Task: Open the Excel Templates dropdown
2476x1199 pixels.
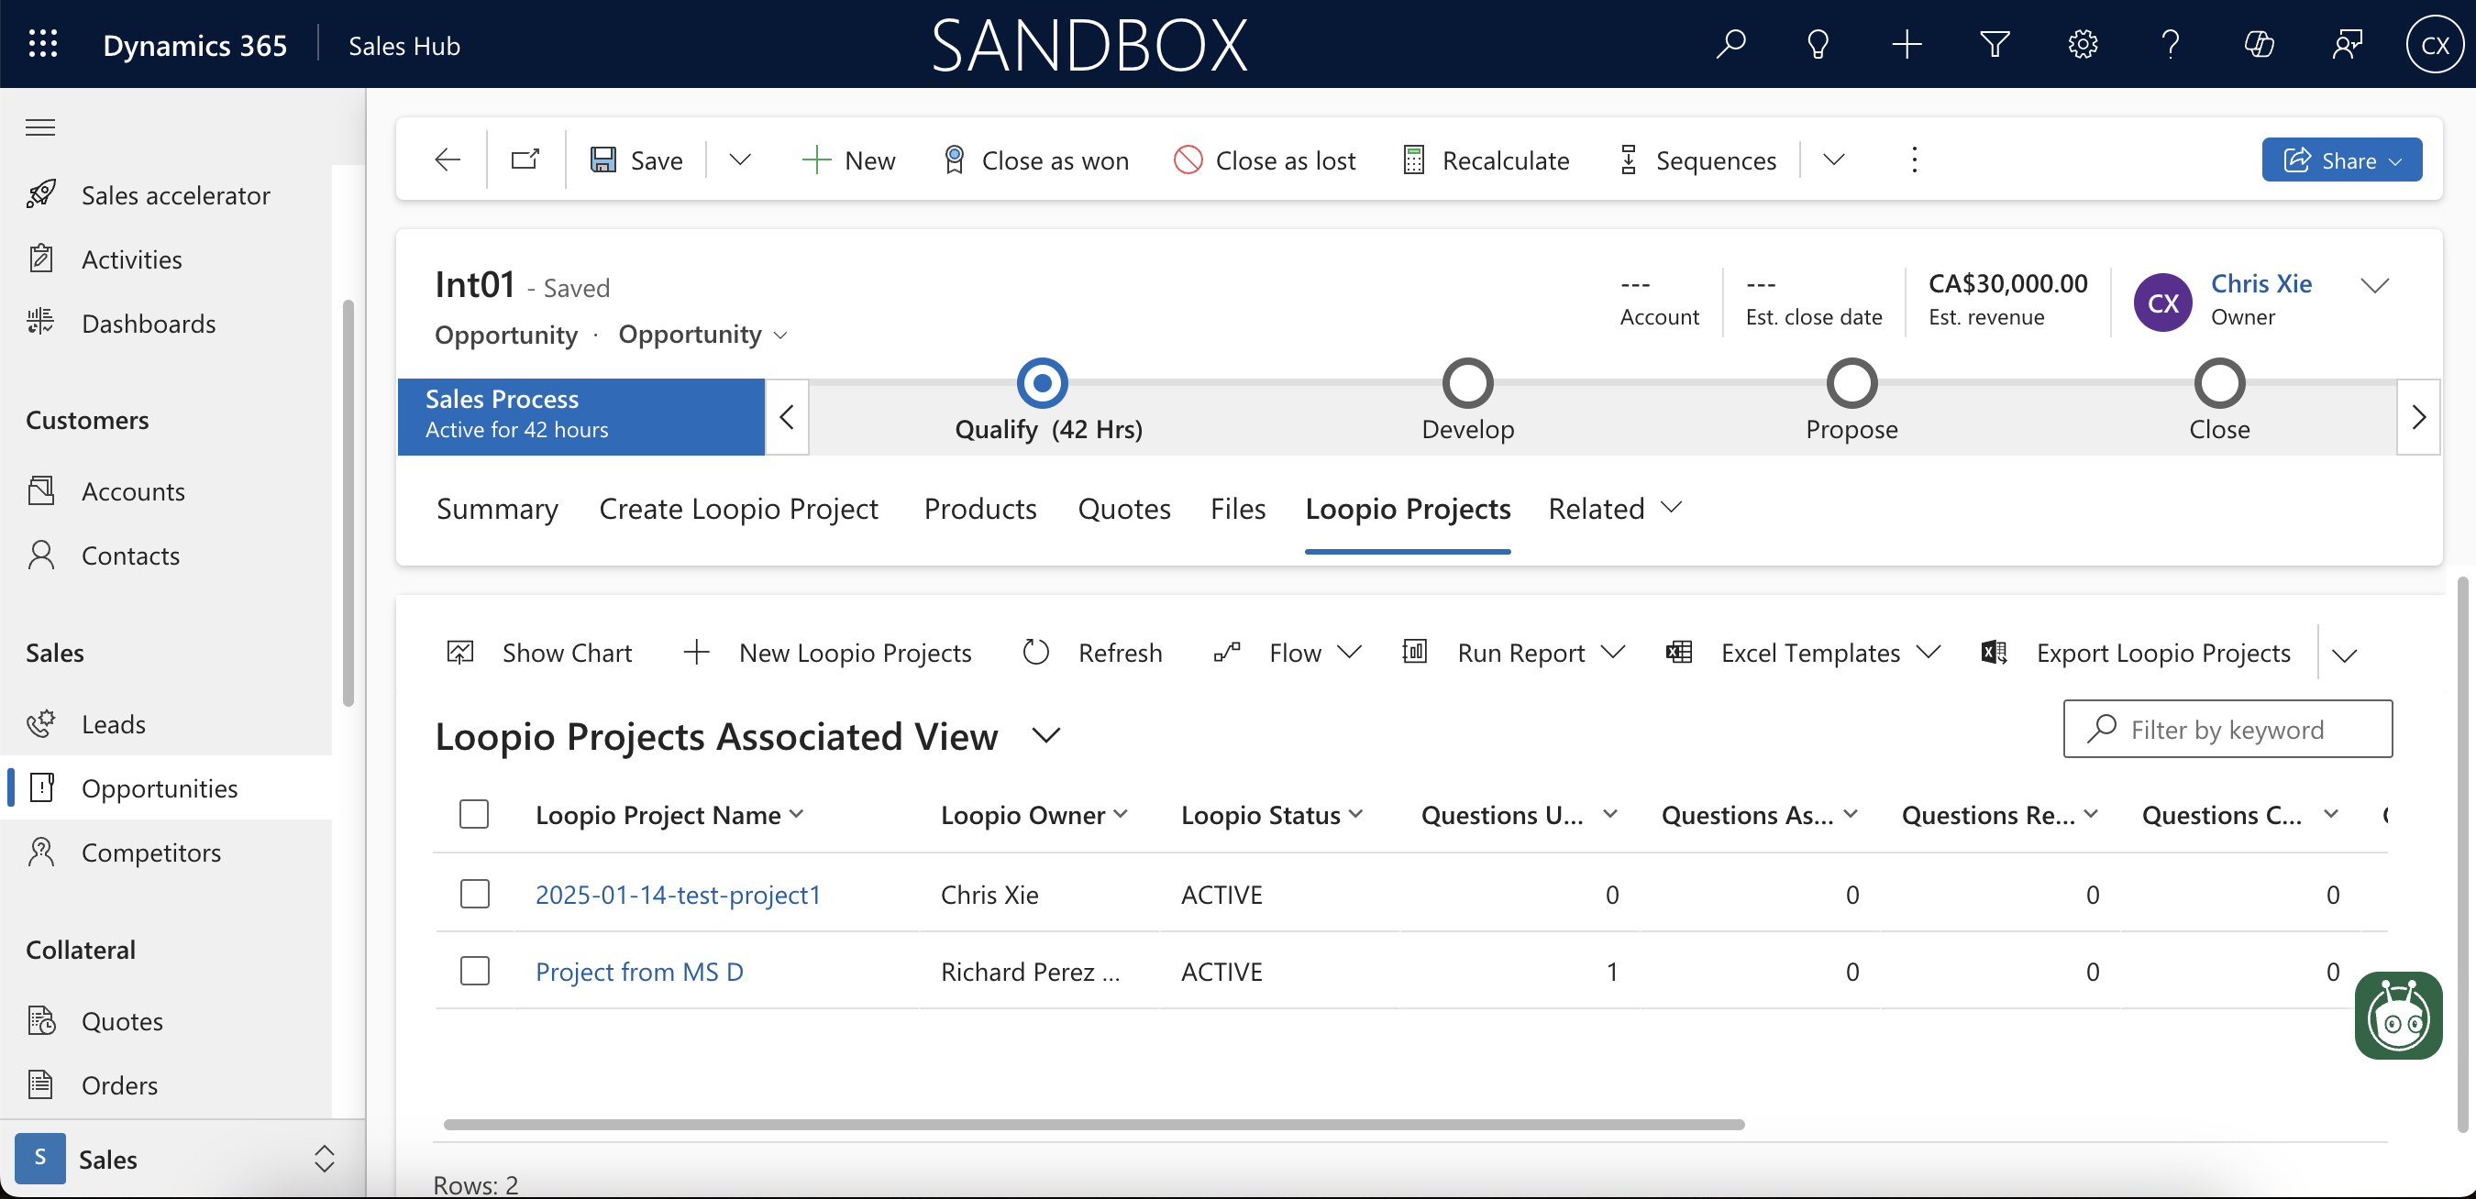Action: (x=1803, y=654)
